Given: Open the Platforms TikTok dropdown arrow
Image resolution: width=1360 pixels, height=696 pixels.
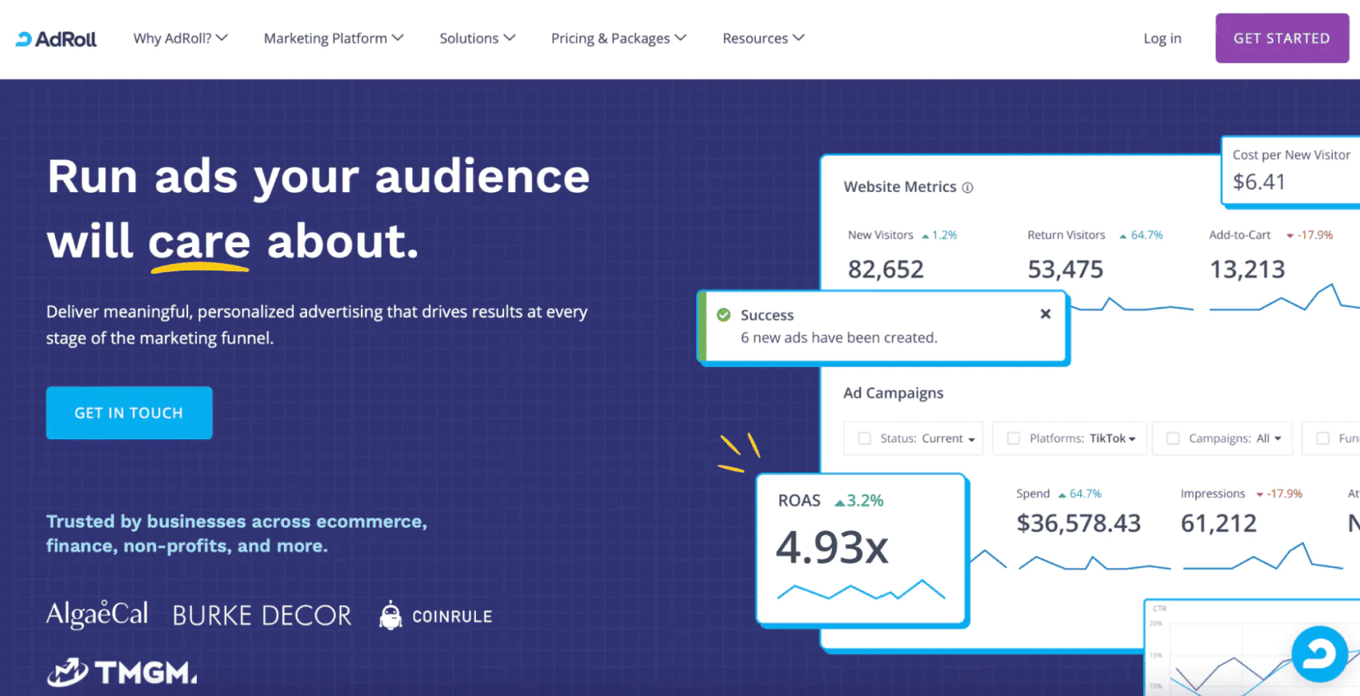Looking at the screenshot, I should 1132,439.
